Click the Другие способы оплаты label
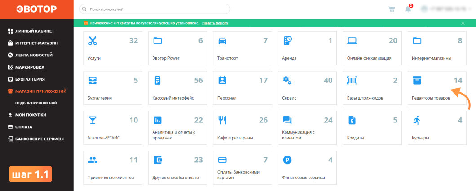 click(176, 178)
